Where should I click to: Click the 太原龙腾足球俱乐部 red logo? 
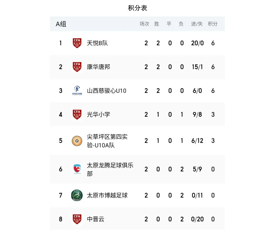(x=77, y=169)
